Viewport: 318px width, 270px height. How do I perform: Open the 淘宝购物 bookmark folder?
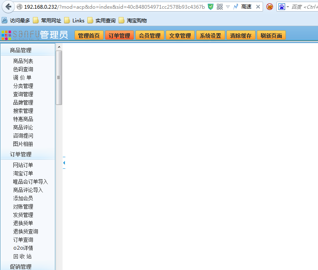pos(133,20)
